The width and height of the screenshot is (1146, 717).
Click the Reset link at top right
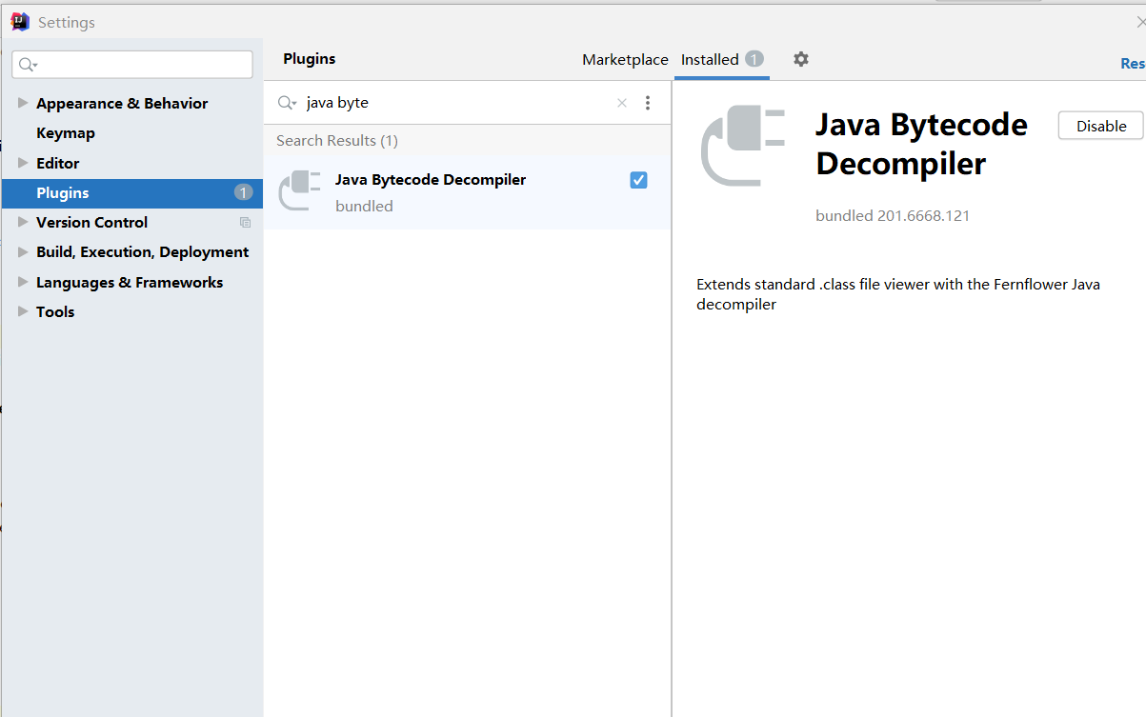pyautogui.click(x=1133, y=63)
